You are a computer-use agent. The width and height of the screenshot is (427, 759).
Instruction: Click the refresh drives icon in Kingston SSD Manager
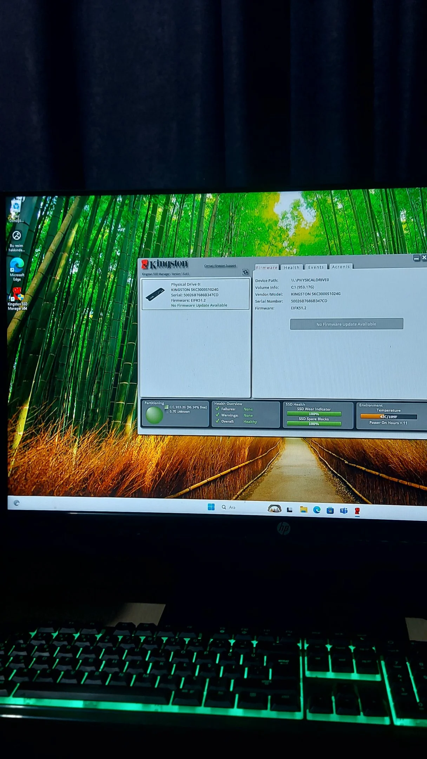coord(245,272)
